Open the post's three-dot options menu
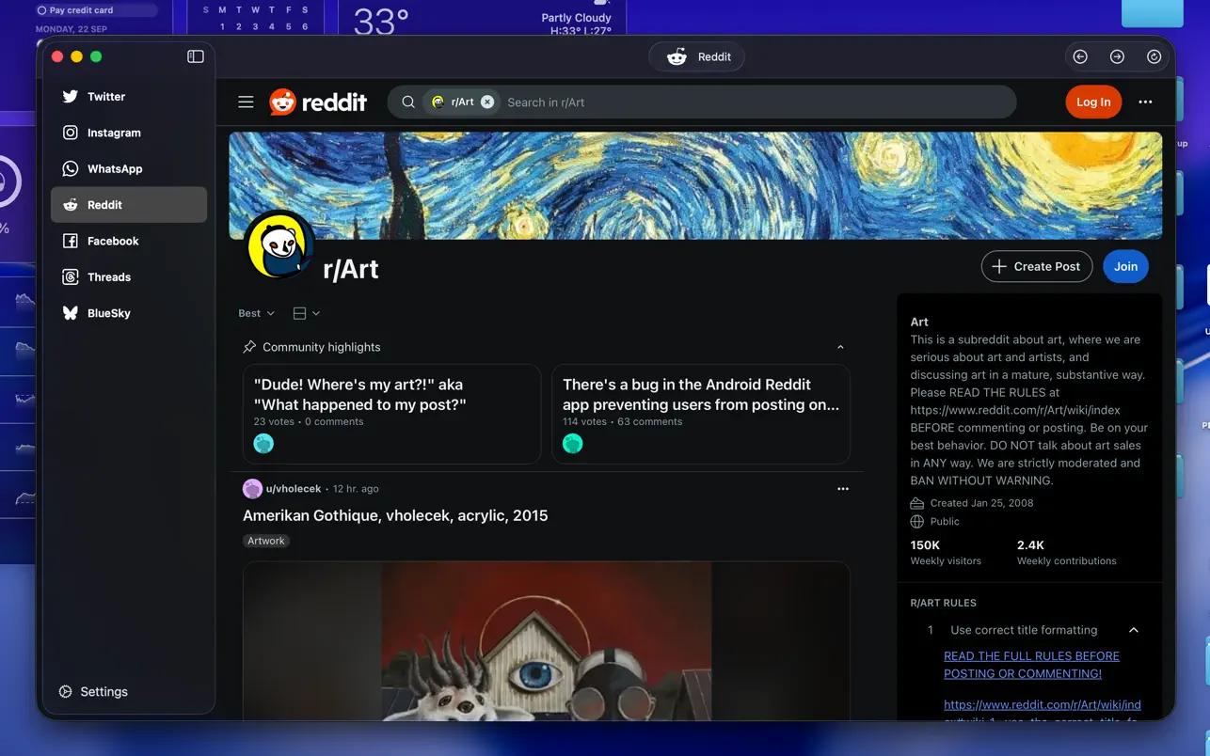1210x756 pixels. point(843,489)
